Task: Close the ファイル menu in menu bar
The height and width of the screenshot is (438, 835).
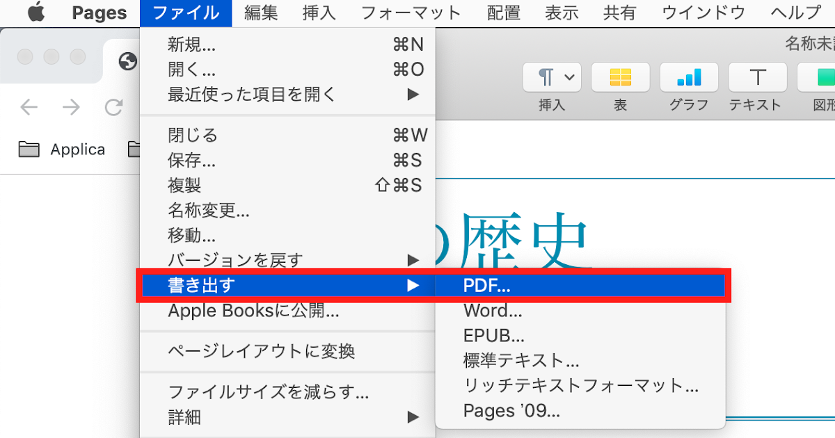Action: point(186,13)
